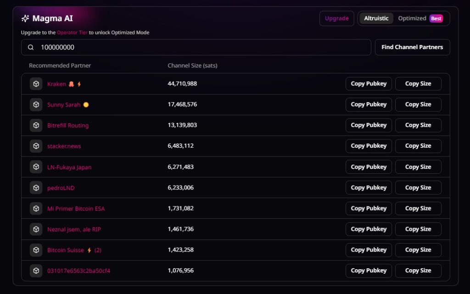470x294 pixels.
Task: Click the Recommended Partner column header
Action: tap(60, 66)
